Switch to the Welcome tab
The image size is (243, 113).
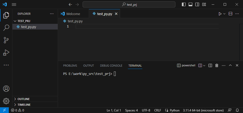click(73, 14)
